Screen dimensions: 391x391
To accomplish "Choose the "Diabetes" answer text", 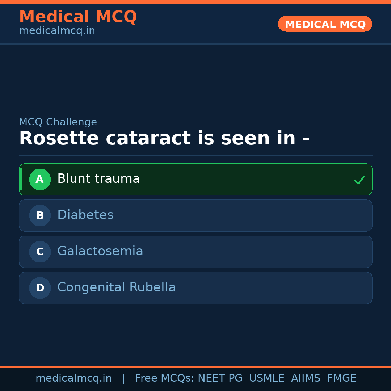I will tap(85, 215).
